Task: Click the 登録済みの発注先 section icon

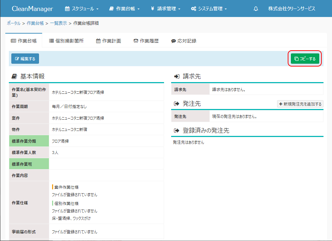Action: [x=176, y=131]
